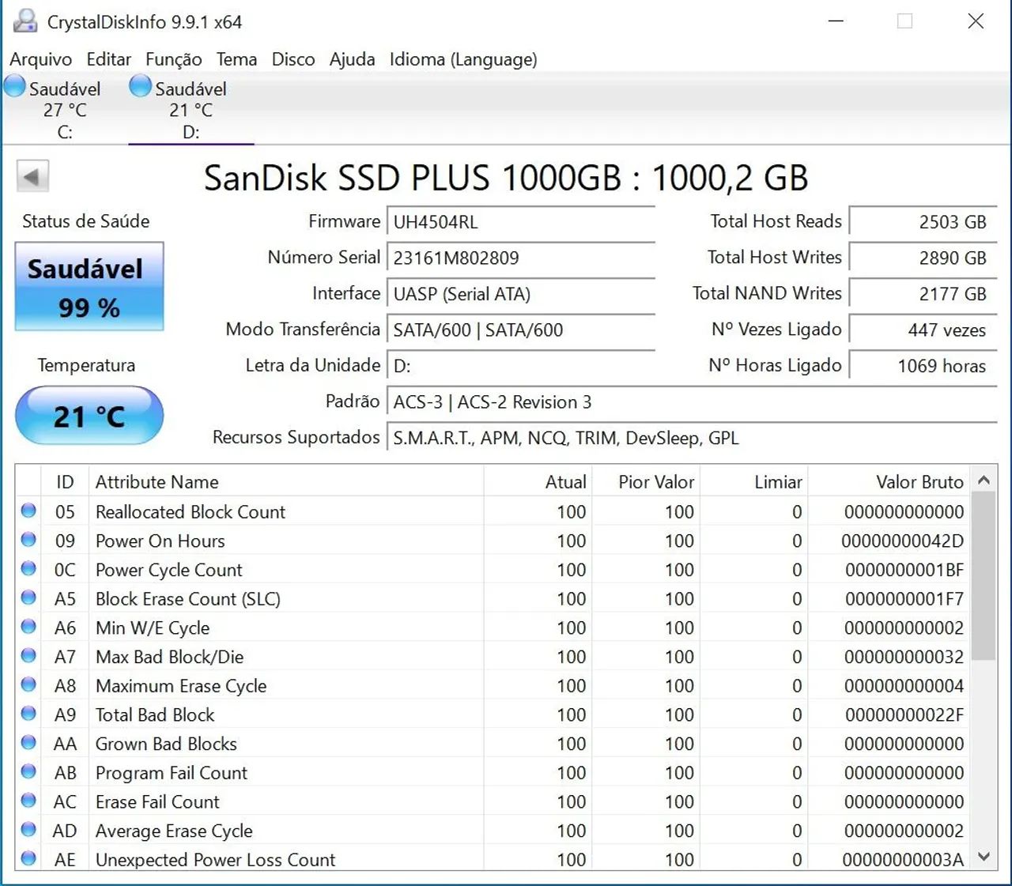Click the Saudável 99 % health status button
The height and width of the screenshot is (886, 1012).
coord(89,286)
